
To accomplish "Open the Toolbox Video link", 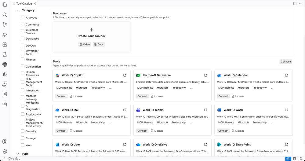I will tap(85, 44).
